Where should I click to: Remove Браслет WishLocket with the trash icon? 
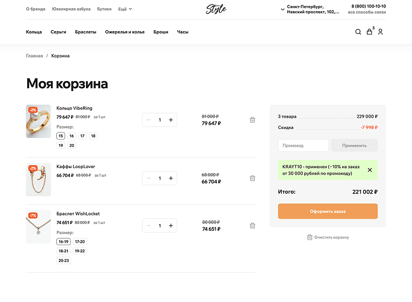click(x=252, y=225)
